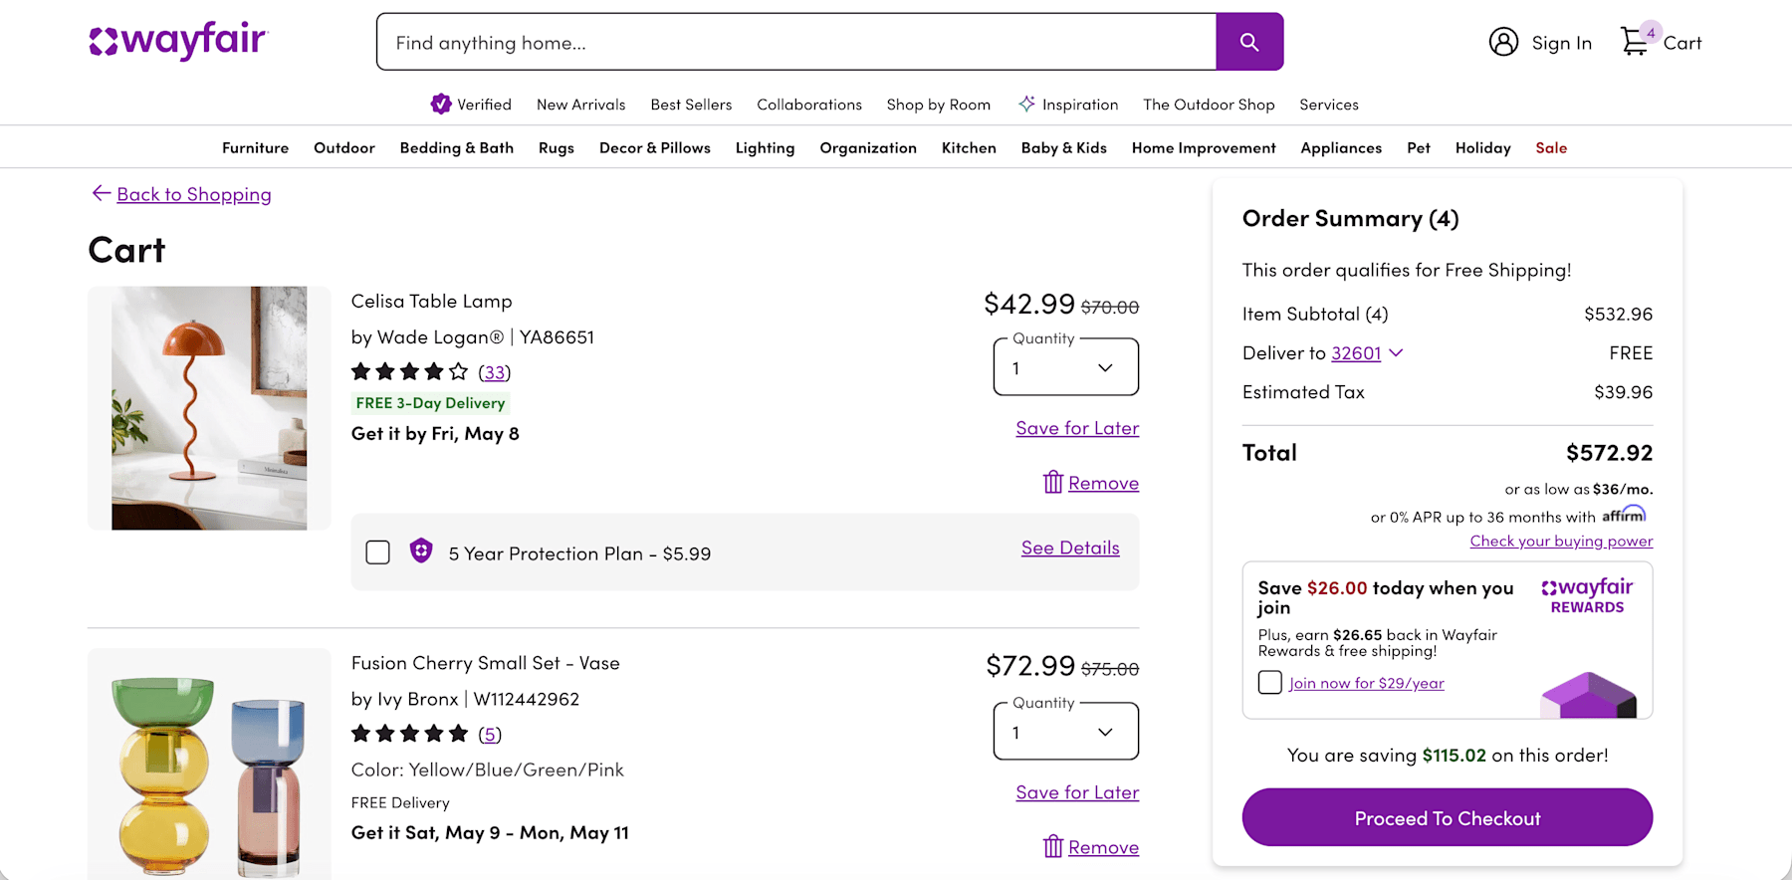Open the Home Improvement menu
The image size is (1792, 880).
click(1204, 147)
